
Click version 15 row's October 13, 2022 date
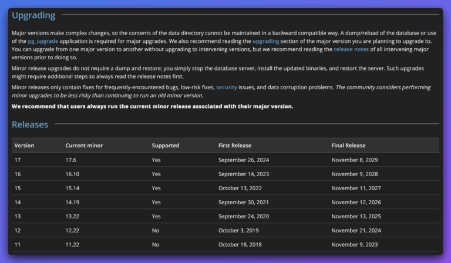tap(240, 188)
